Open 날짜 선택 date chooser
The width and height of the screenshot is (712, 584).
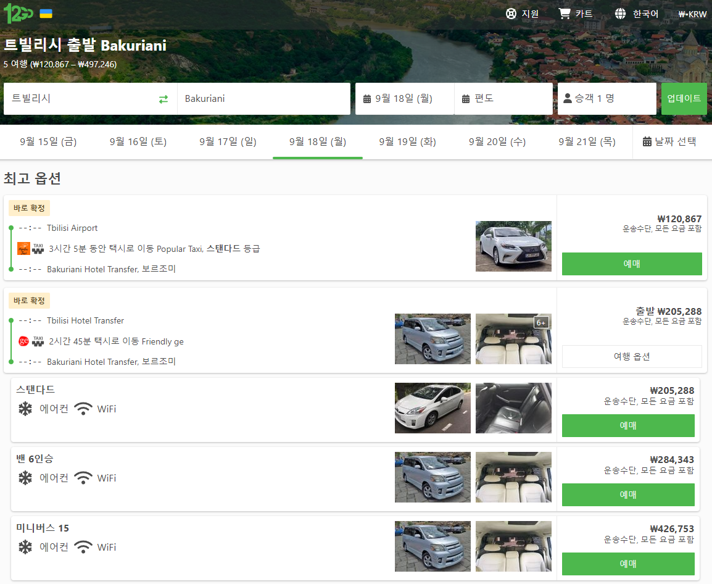point(669,142)
